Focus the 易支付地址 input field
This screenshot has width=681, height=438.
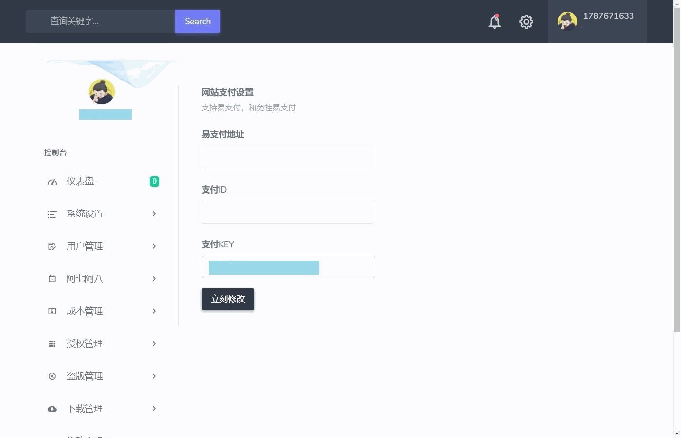pos(288,157)
